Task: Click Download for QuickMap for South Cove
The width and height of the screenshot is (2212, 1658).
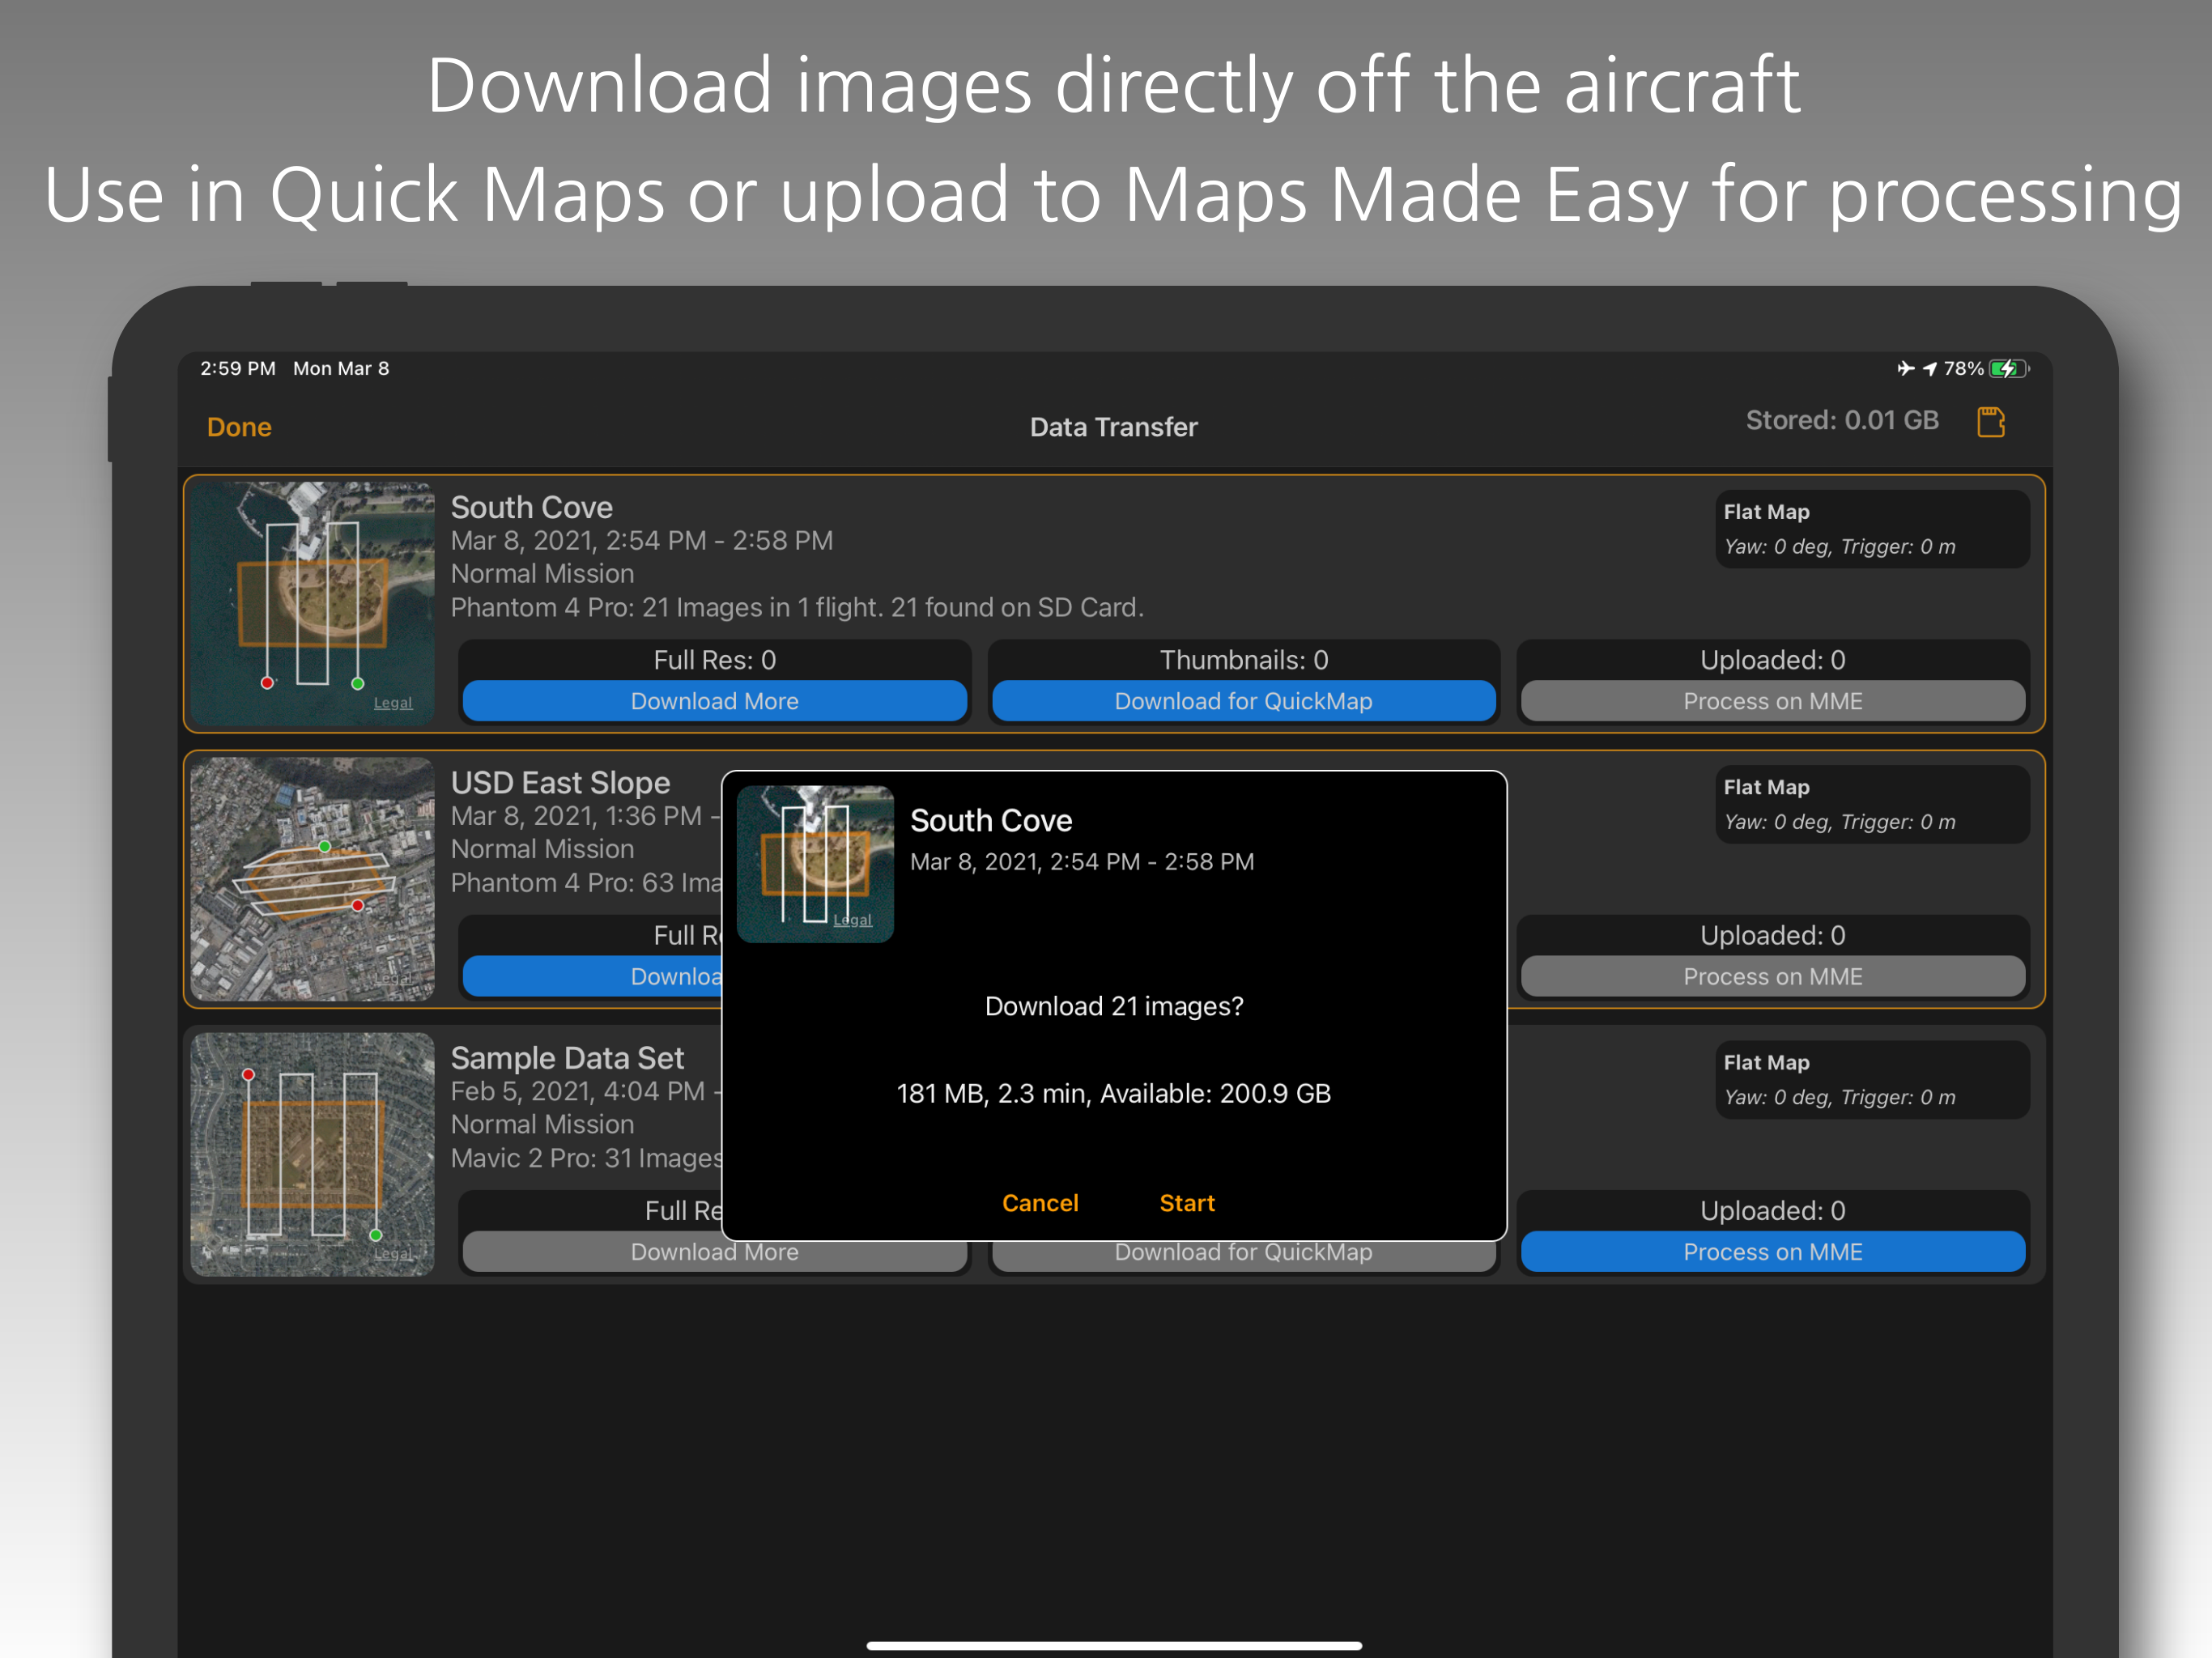Action: click(1243, 701)
